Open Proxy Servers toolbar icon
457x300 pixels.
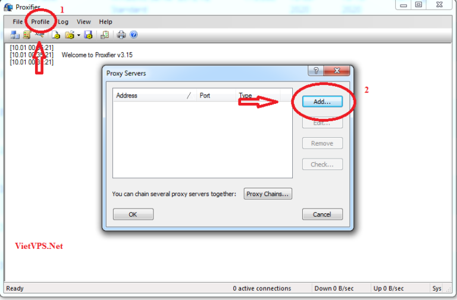click(x=15, y=35)
